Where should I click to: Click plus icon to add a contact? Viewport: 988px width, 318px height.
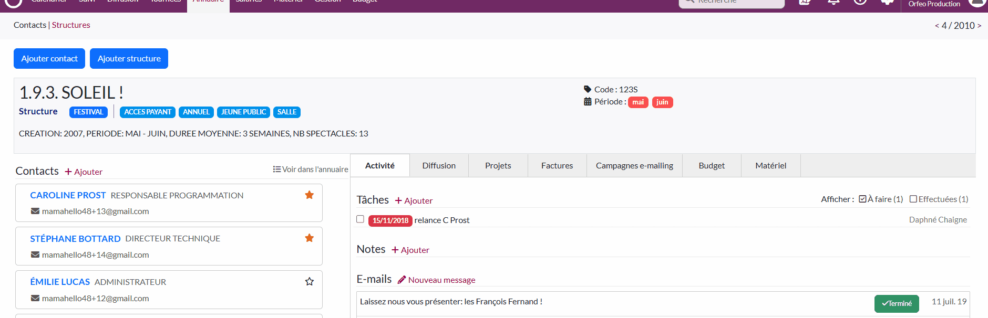[68, 172]
